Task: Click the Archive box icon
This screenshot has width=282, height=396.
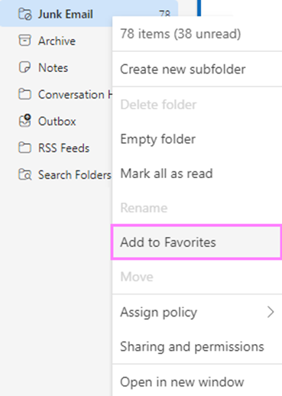Action: tap(24, 41)
